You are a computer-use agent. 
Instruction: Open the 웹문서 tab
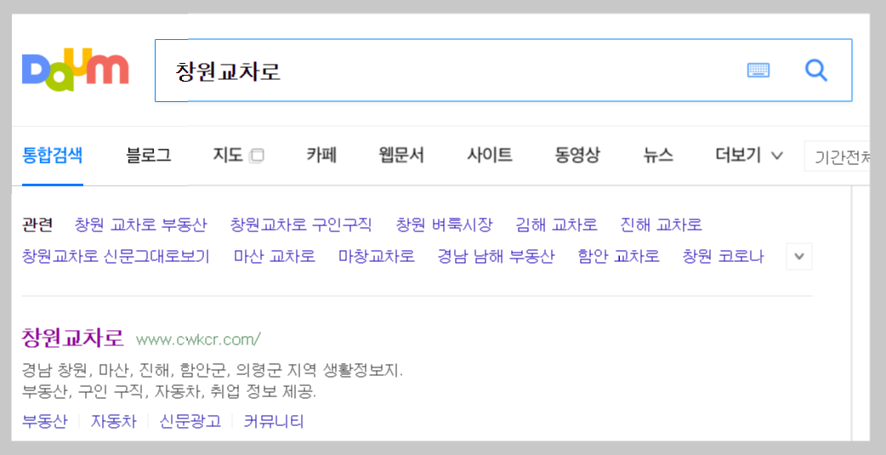(401, 155)
